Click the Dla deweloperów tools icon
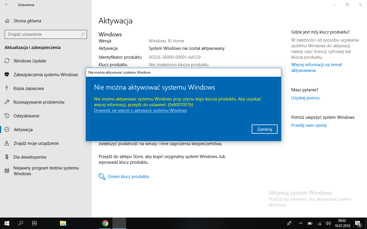Screen dimensions: 367x229 pos(7,157)
